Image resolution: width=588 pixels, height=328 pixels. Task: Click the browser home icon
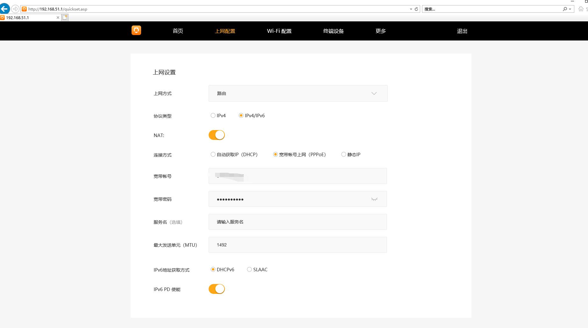[581, 9]
